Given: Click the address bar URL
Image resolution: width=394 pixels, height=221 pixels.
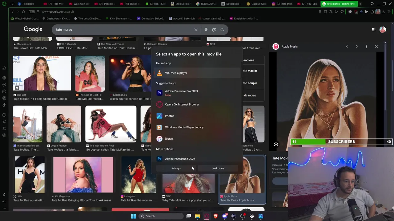Looking at the screenshot, I should click(x=58, y=12).
